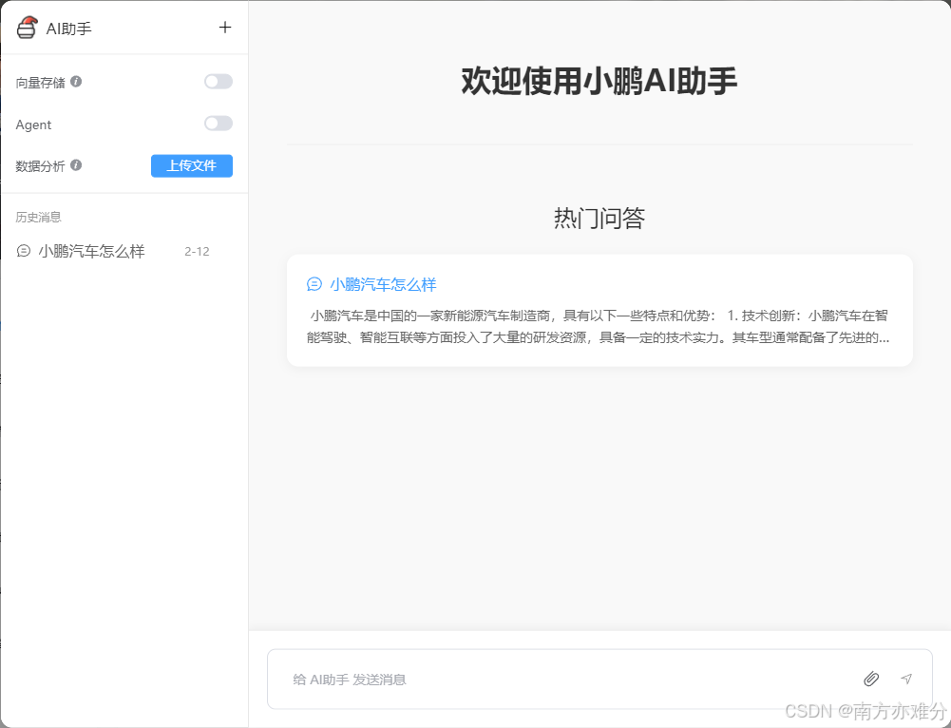Click the answer preview text in hot Q&A card
Screen dimensions: 951x728
pyautogui.click(x=598, y=326)
